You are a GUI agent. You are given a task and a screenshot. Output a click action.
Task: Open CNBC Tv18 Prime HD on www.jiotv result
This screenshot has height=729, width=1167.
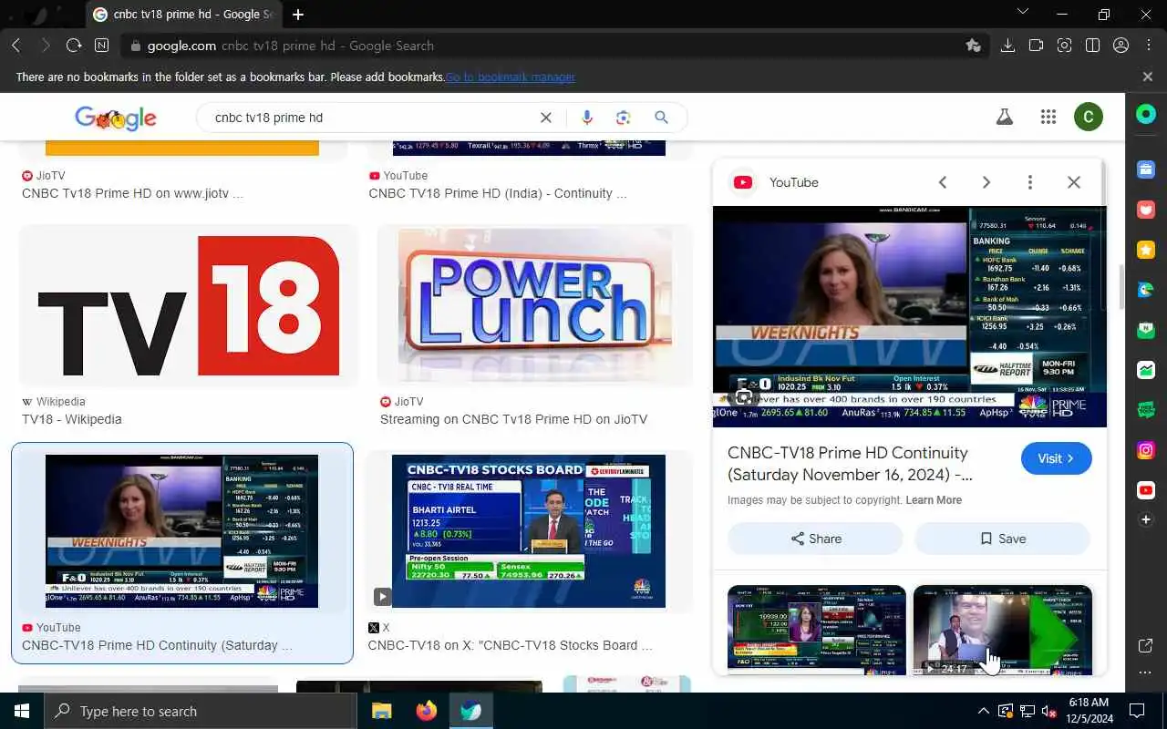coord(132,193)
